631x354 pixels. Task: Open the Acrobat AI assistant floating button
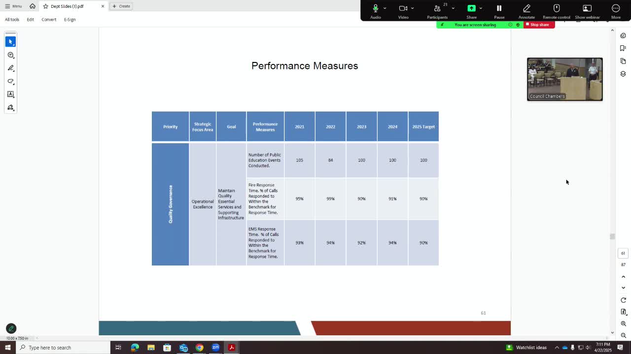[11, 328]
